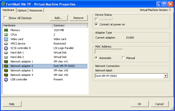Click the Network adapter 3 card icon
Screen dimensions: 175x111
pos(6,70)
